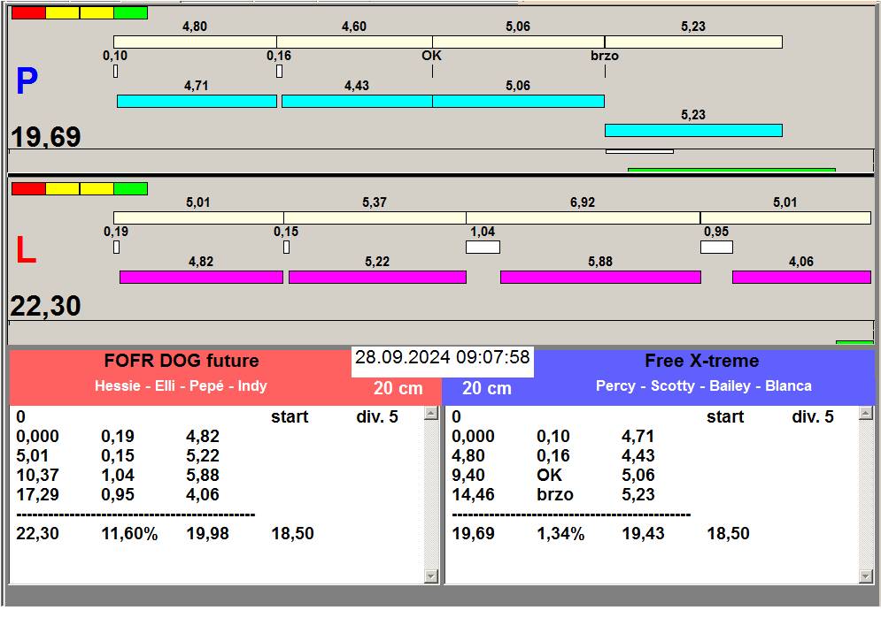881x633 pixels.
Task: Click the 19,43 value in right results
Action: (x=643, y=534)
